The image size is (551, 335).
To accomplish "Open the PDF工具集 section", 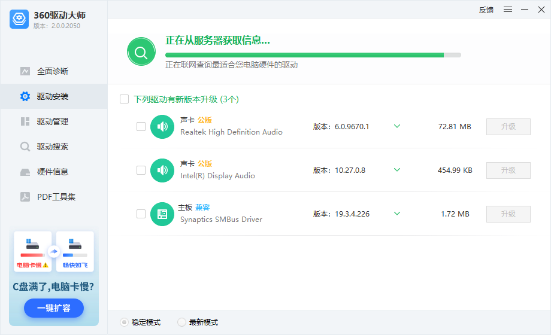I will [54, 197].
